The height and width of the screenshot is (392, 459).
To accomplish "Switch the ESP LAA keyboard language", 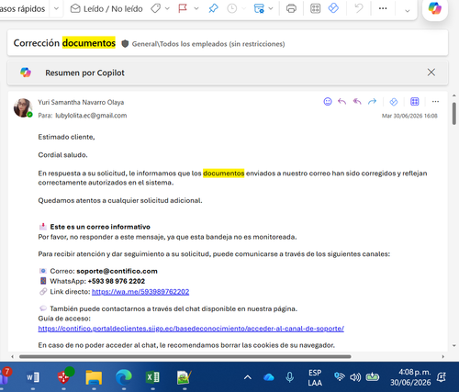I will pos(315,377).
